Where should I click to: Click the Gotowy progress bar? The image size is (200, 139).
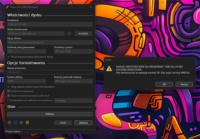tap(50, 114)
